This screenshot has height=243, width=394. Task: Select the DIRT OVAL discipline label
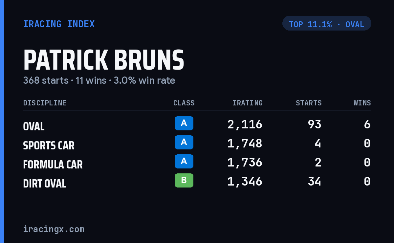point(45,184)
